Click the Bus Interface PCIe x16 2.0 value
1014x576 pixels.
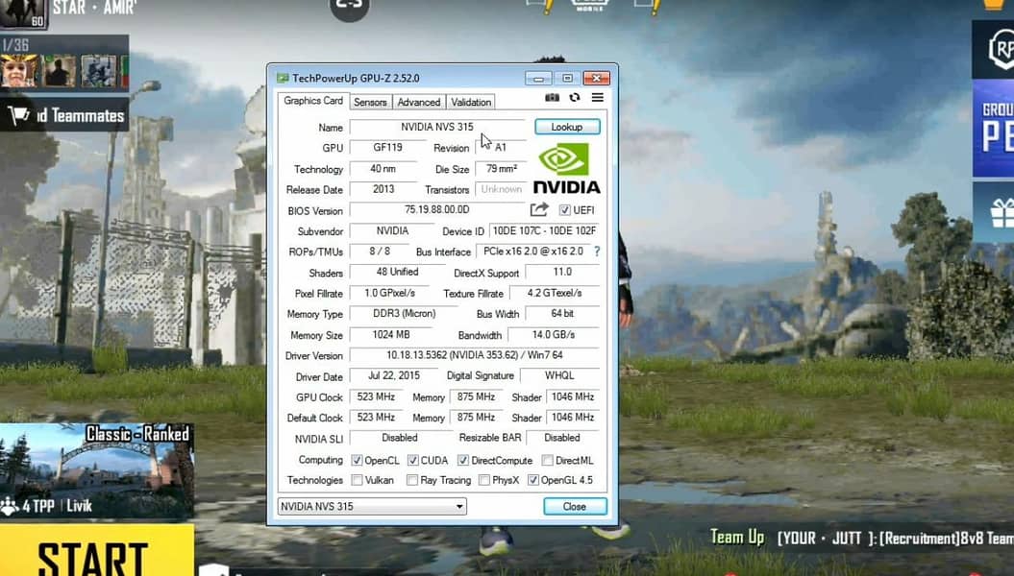[532, 252]
